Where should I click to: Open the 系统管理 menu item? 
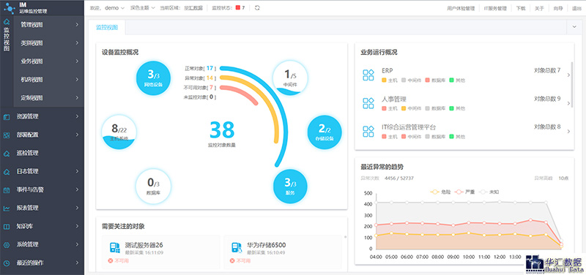pos(42,245)
